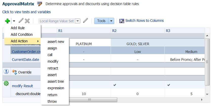Screen dimensions: 213x106
Task: Select modify from the submenu
Action: 55,62
